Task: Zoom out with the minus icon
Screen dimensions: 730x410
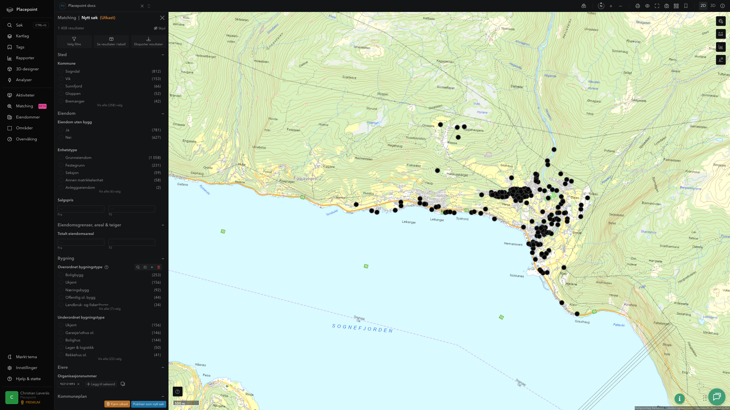Action: click(x=620, y=6)
